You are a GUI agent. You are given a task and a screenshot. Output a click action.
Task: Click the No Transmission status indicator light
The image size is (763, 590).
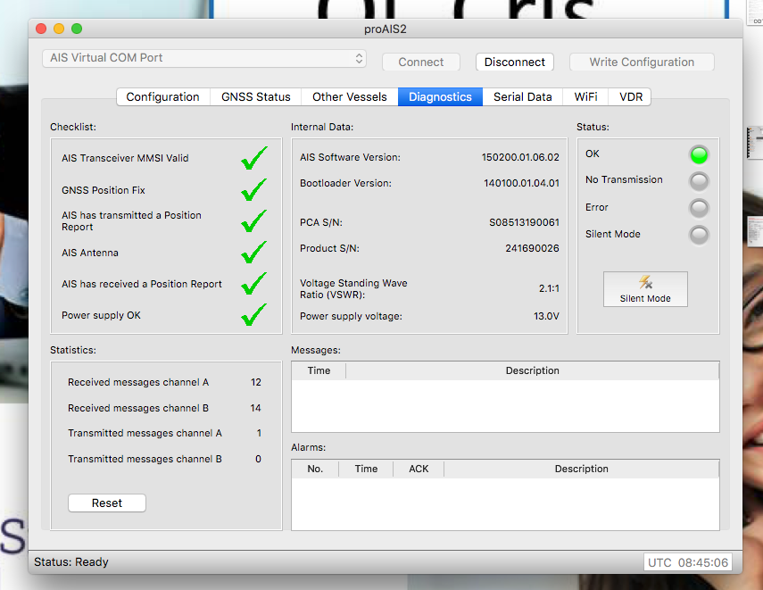(x=699, y=181)
